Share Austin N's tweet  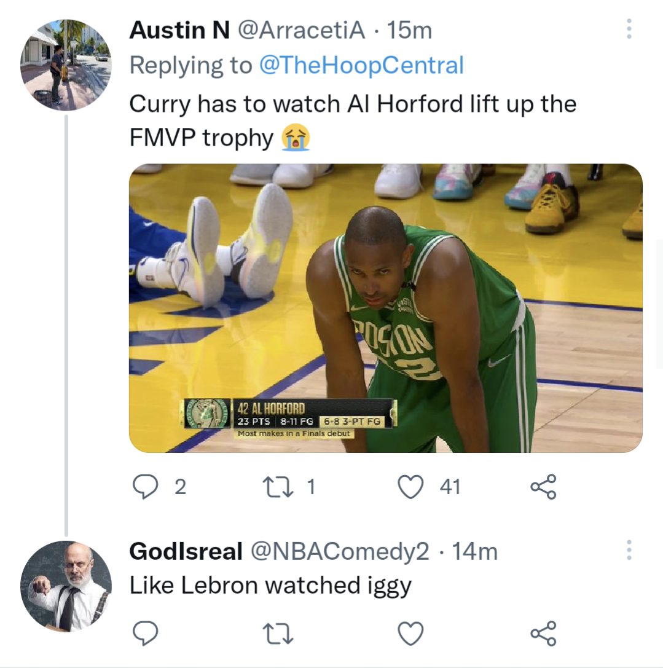tap(543, 486)
